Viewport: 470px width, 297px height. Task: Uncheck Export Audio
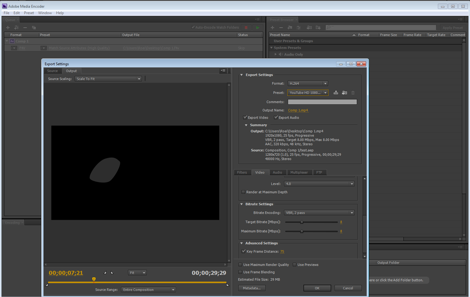click(276, 117)
